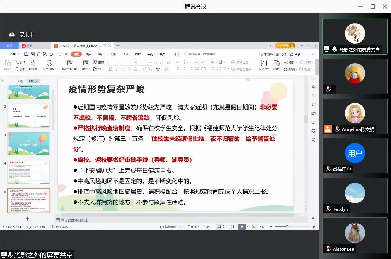This screenshot has width=391, height=259.
Task: Toggle reading view icon in status bar
Action: 231,227
